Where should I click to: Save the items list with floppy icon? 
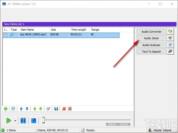[x=56, y=109]
